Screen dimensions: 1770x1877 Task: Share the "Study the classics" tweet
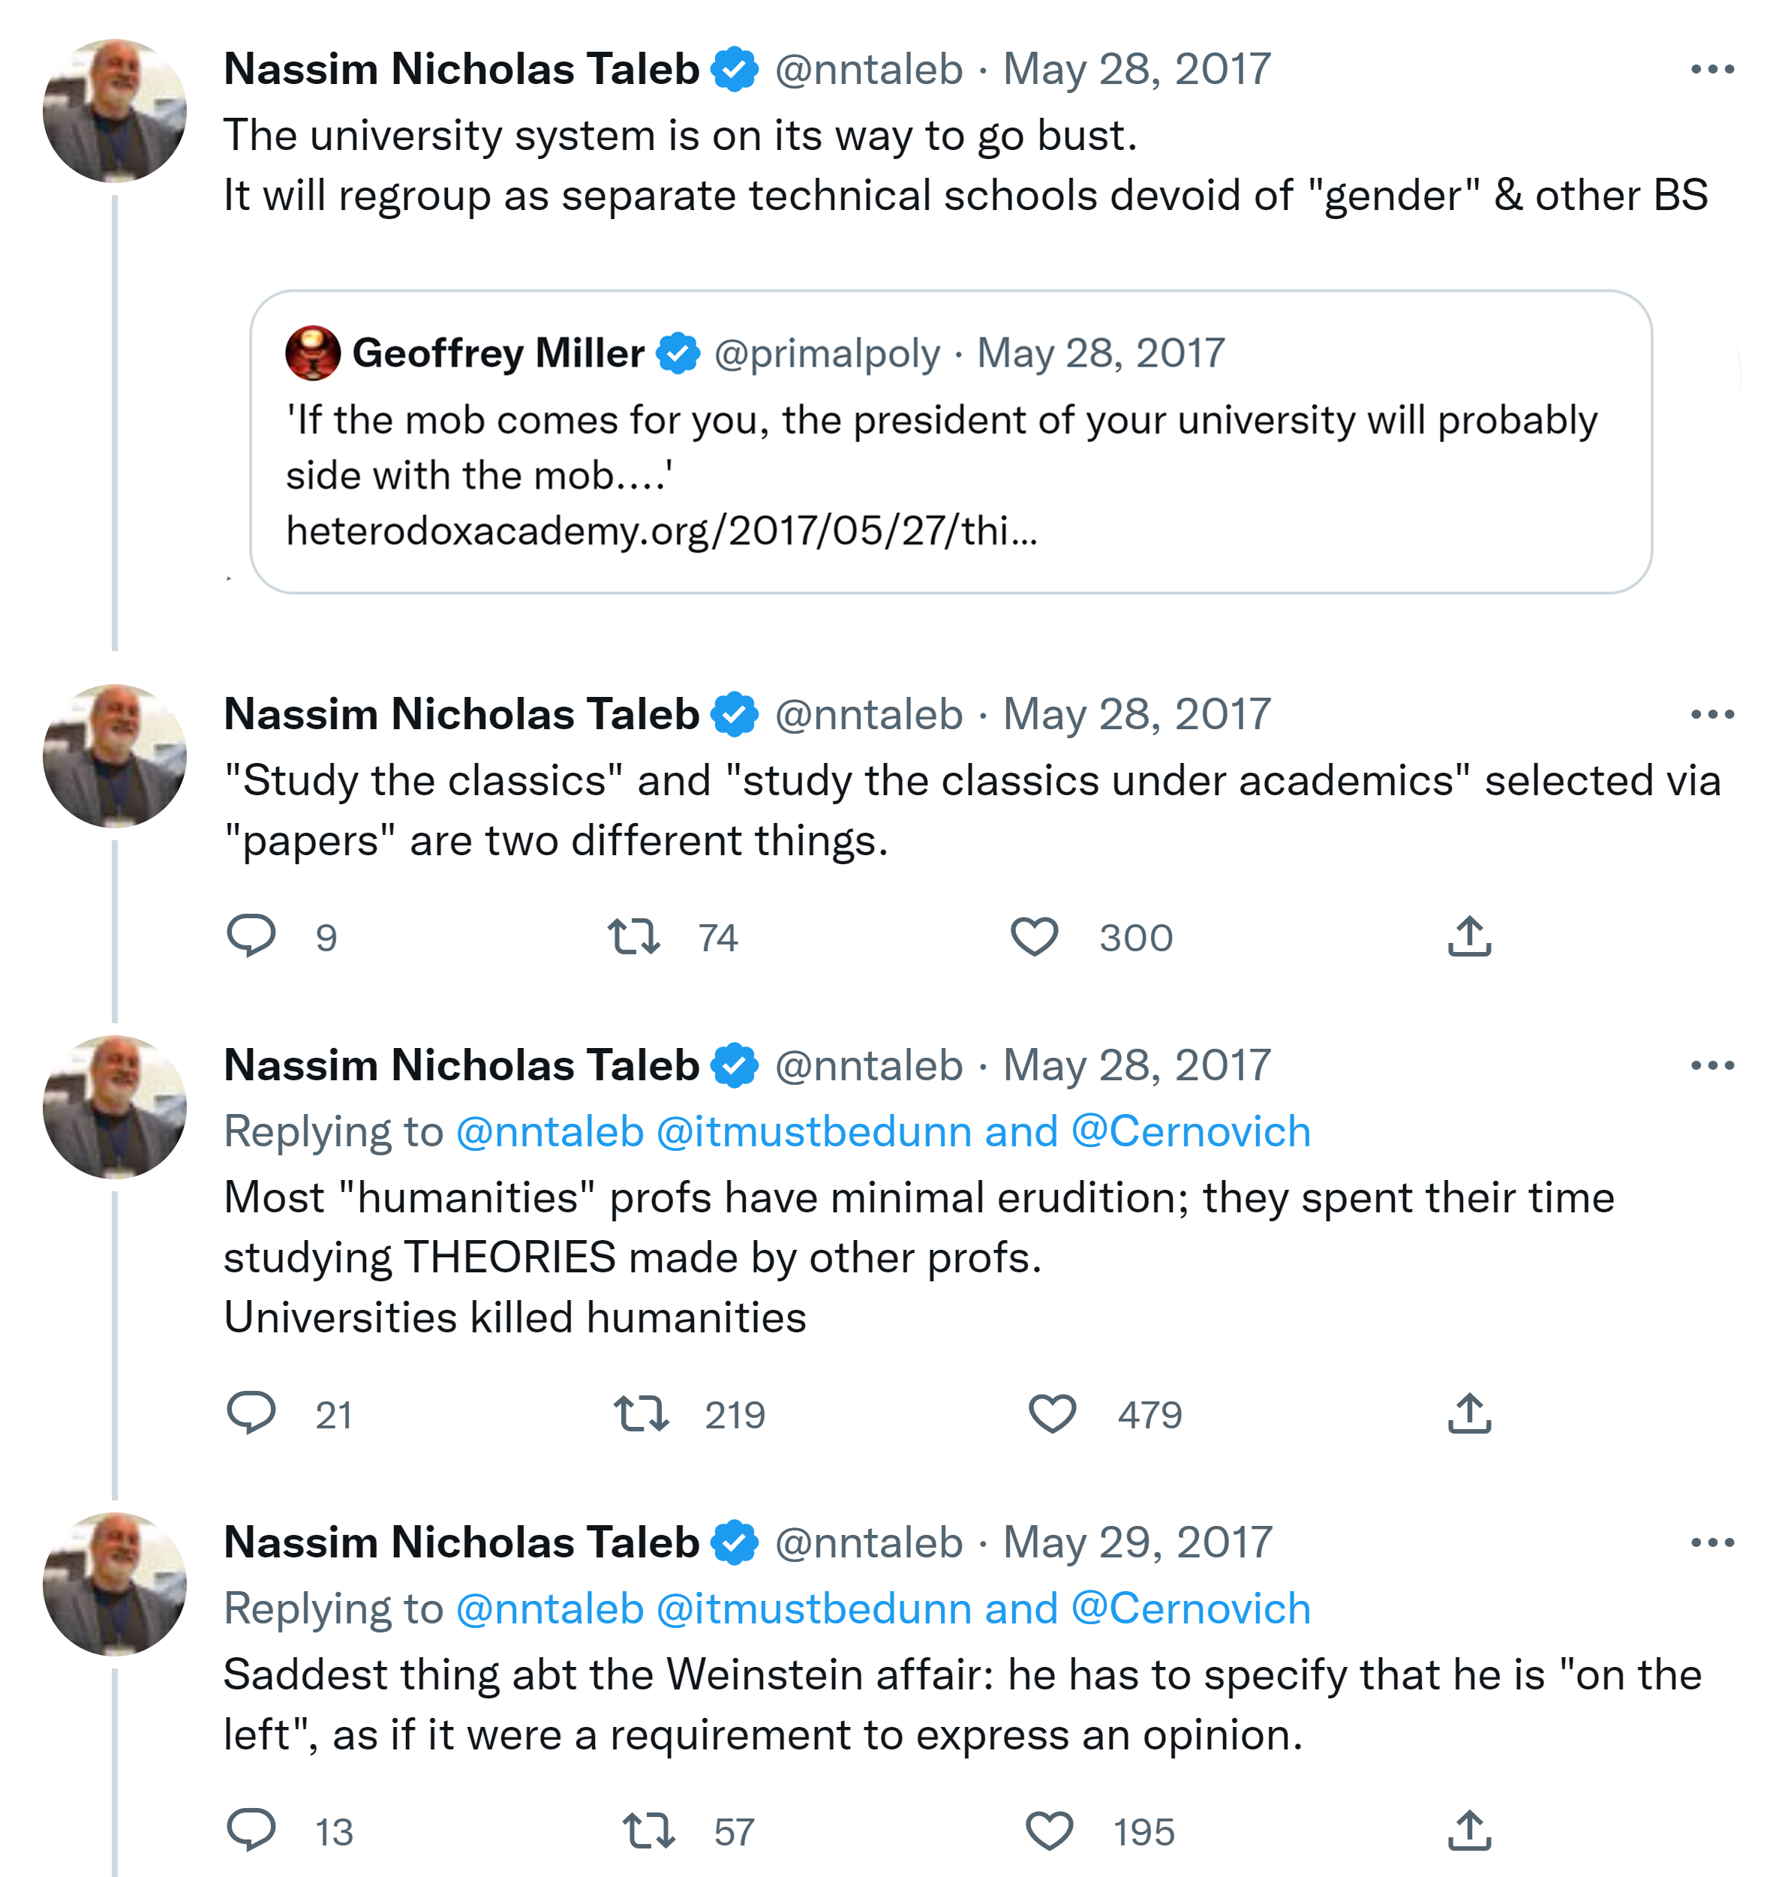[1468, 936]
